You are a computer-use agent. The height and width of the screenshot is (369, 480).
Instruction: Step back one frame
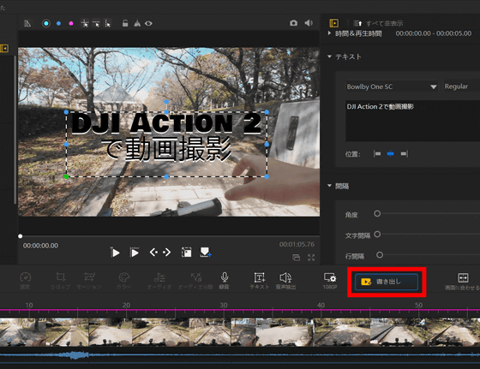(153, 253)
